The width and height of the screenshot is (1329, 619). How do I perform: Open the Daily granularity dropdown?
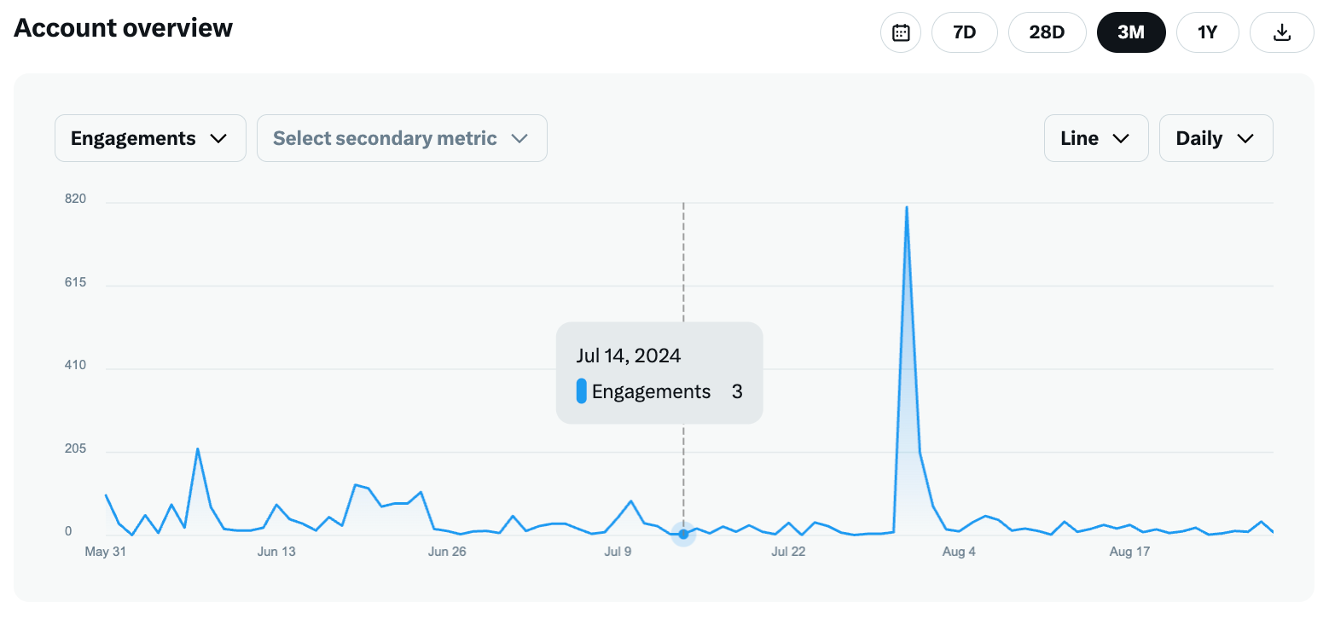[x=1216, y=137]
